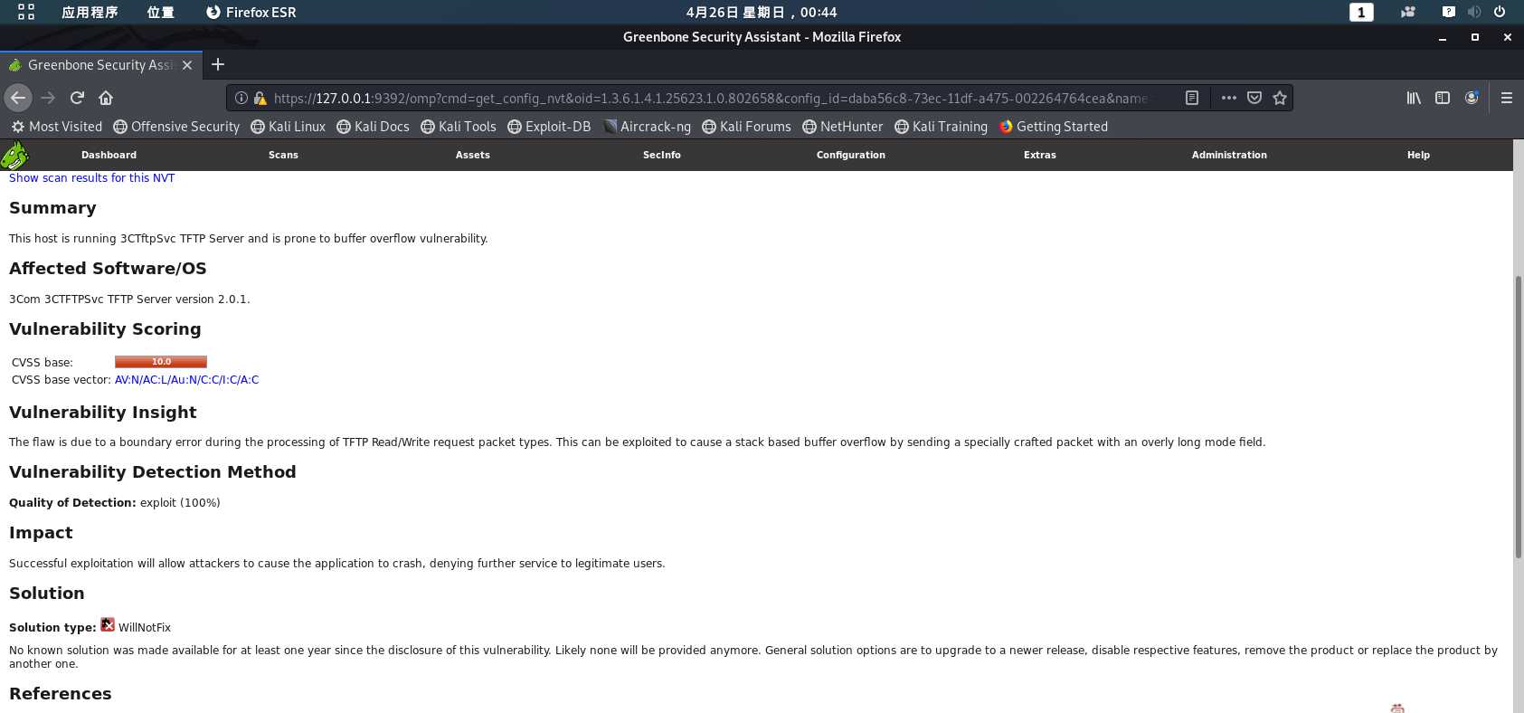This screenshot has width=1524, height=713.
Task: Open the volume control in the system tray
Action: [x=1474, y=12]
